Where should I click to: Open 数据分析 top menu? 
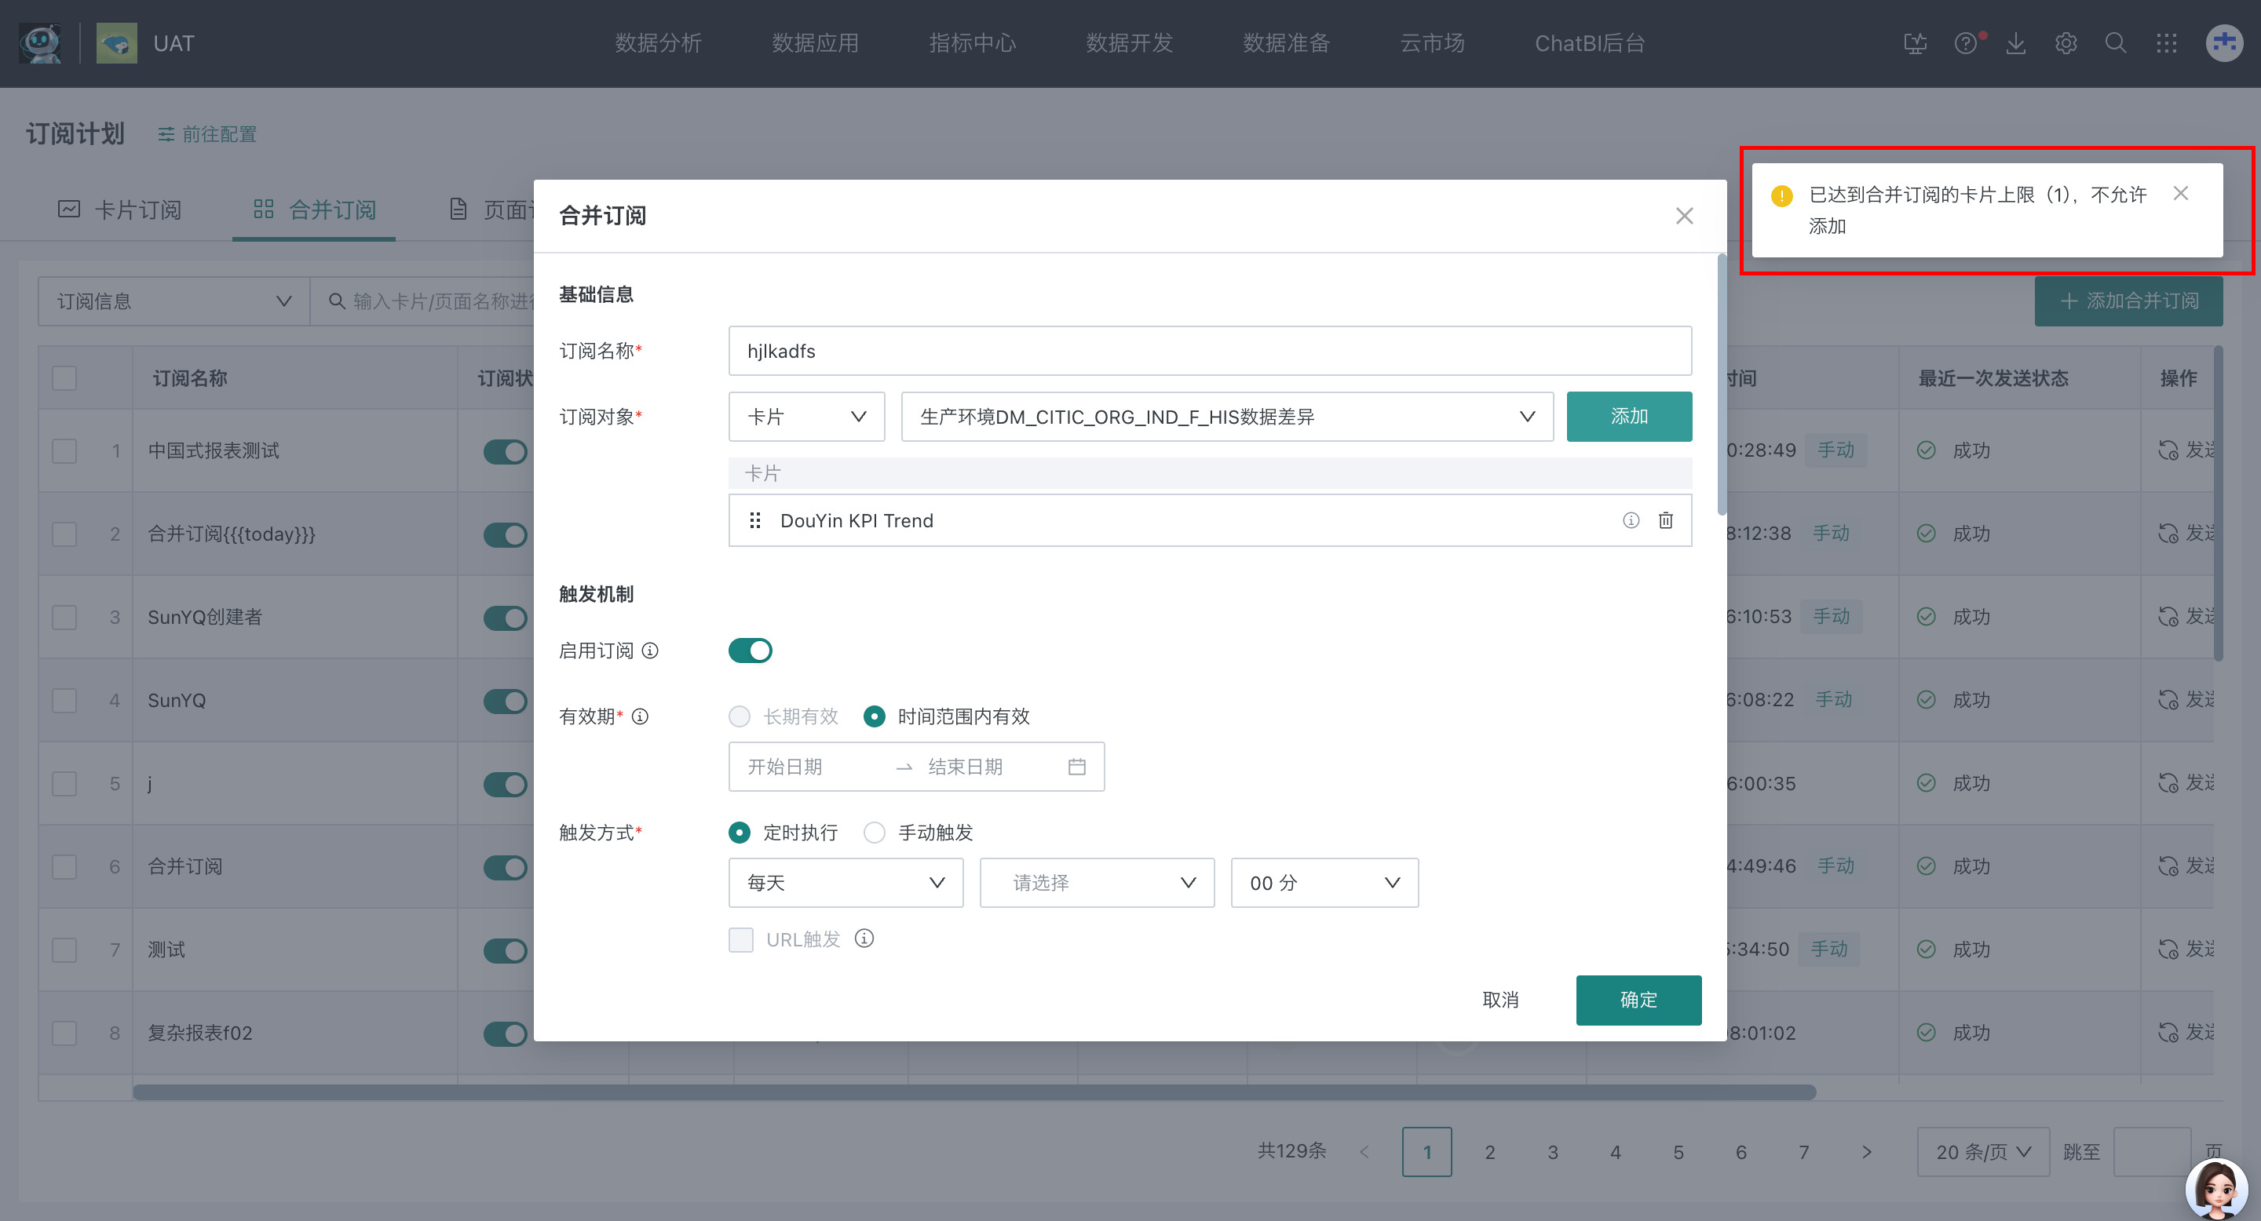point(657,43)
